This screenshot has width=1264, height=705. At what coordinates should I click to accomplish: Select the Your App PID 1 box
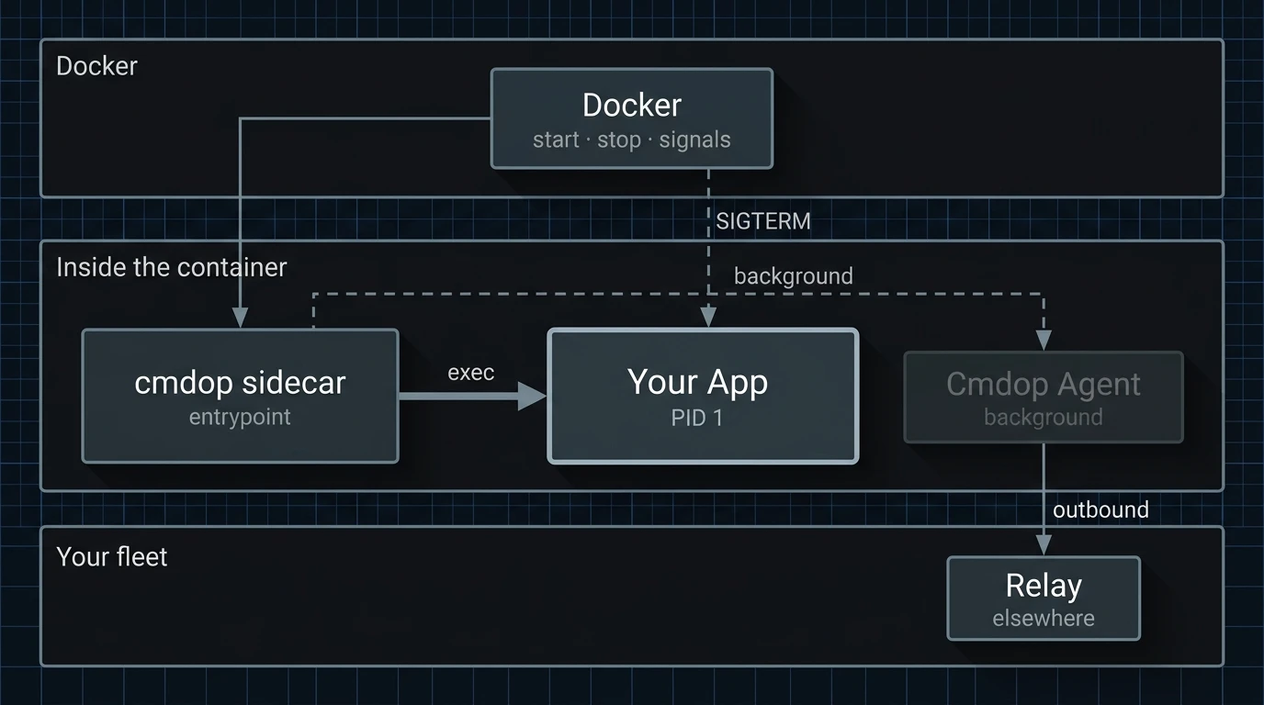tap(703, 396)
